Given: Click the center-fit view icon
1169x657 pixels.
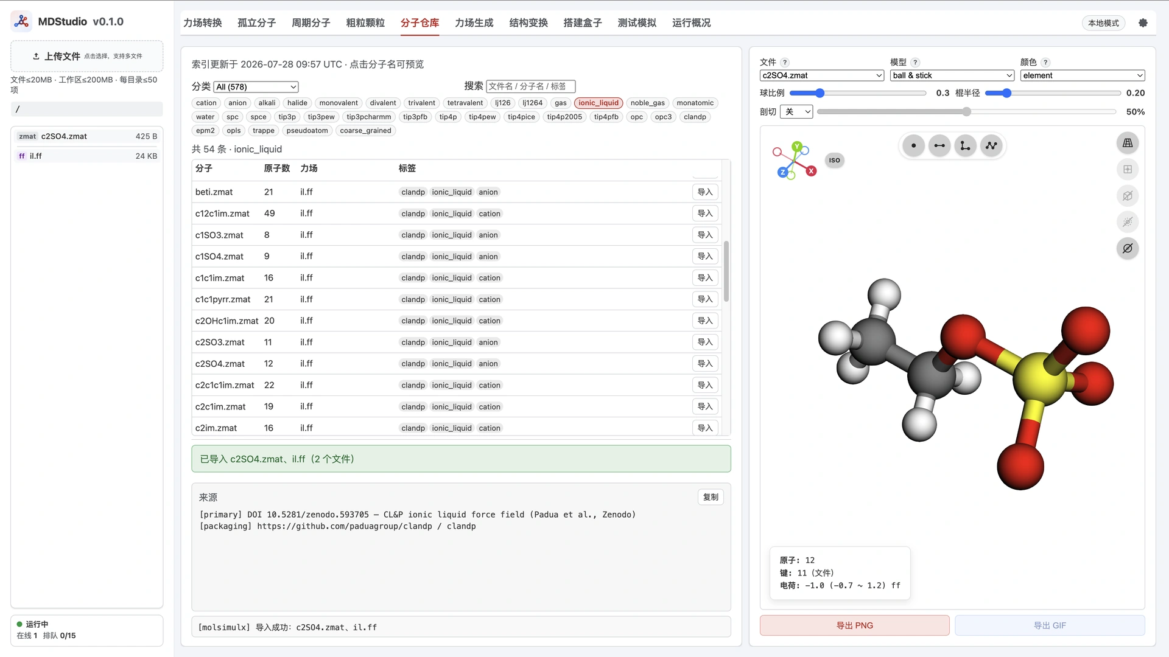Looking at the screenshot, I should 1128,169.
